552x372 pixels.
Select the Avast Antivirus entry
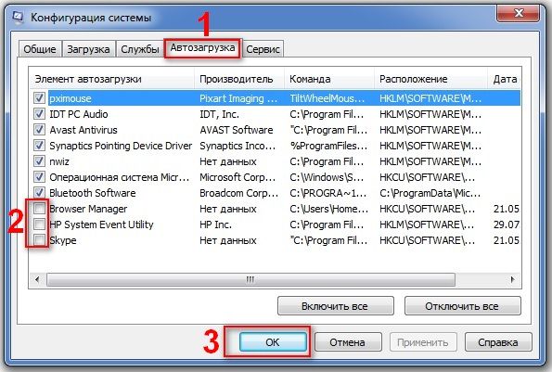(83, 130)
